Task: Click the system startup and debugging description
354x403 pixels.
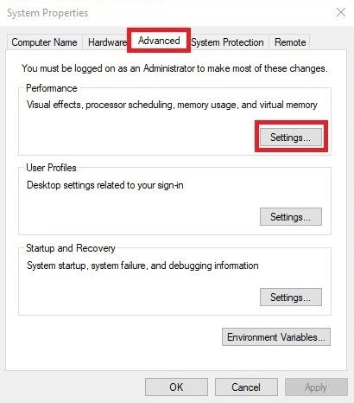Action: pyautogui.click(x=142, y=265)
